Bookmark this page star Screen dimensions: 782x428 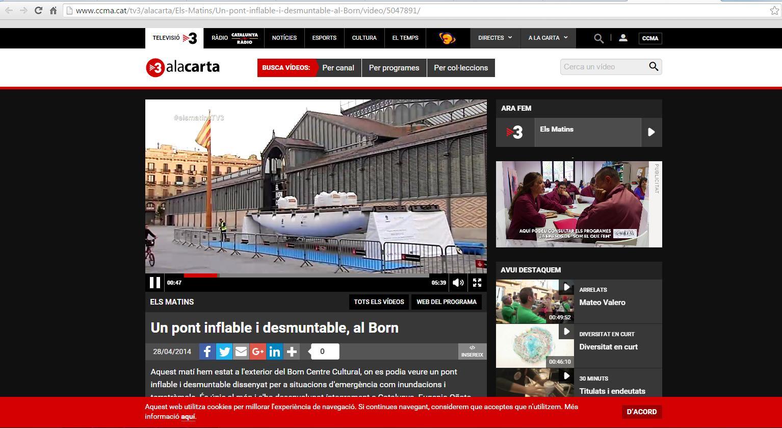click(x=774, y=10)
